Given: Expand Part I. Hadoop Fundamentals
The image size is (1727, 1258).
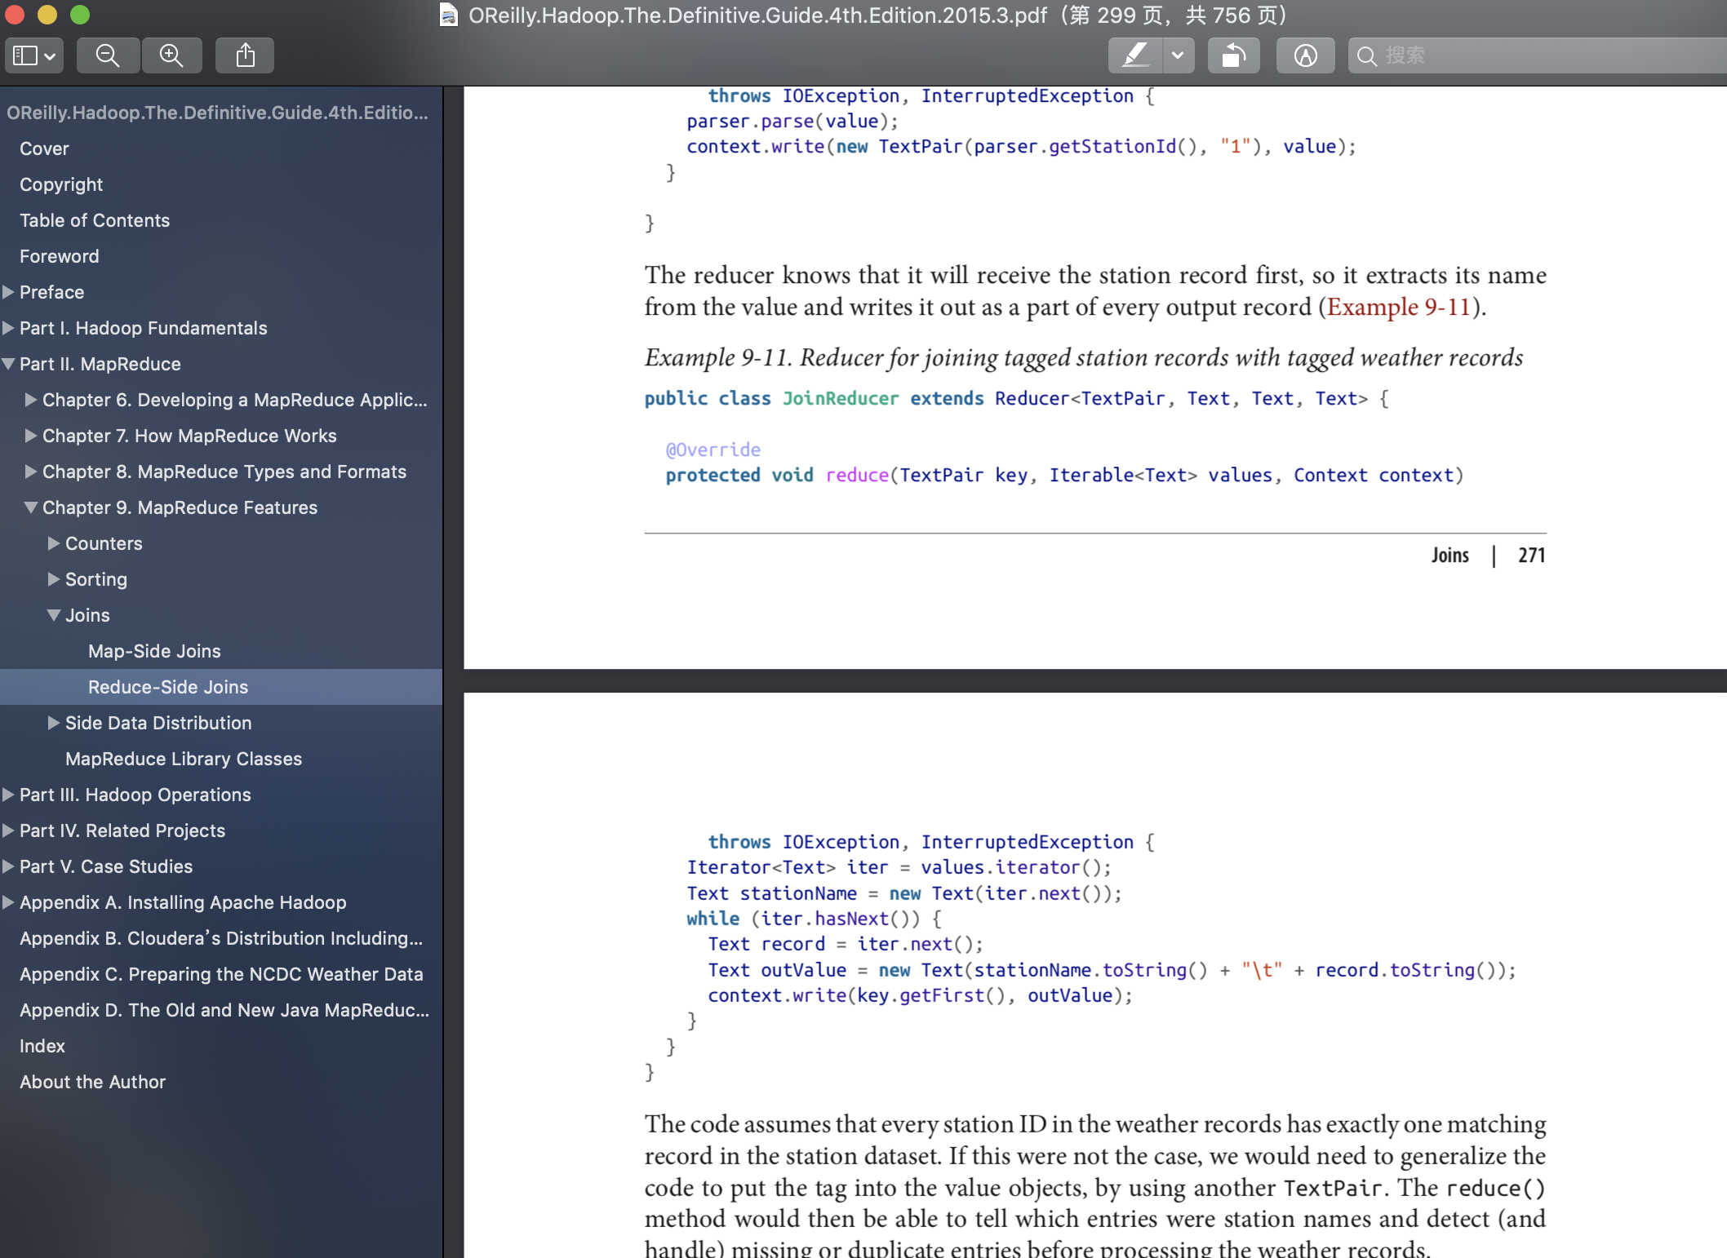Looking at the screenshot, I should coord(8,328).
